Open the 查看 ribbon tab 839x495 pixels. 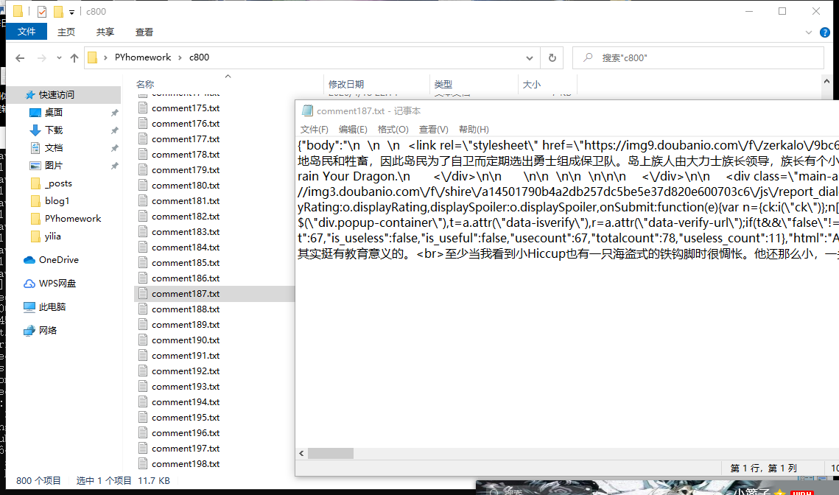point(144,32)
